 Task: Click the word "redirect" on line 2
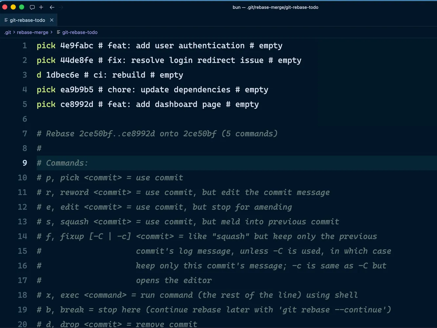click(x=216, y=60)
